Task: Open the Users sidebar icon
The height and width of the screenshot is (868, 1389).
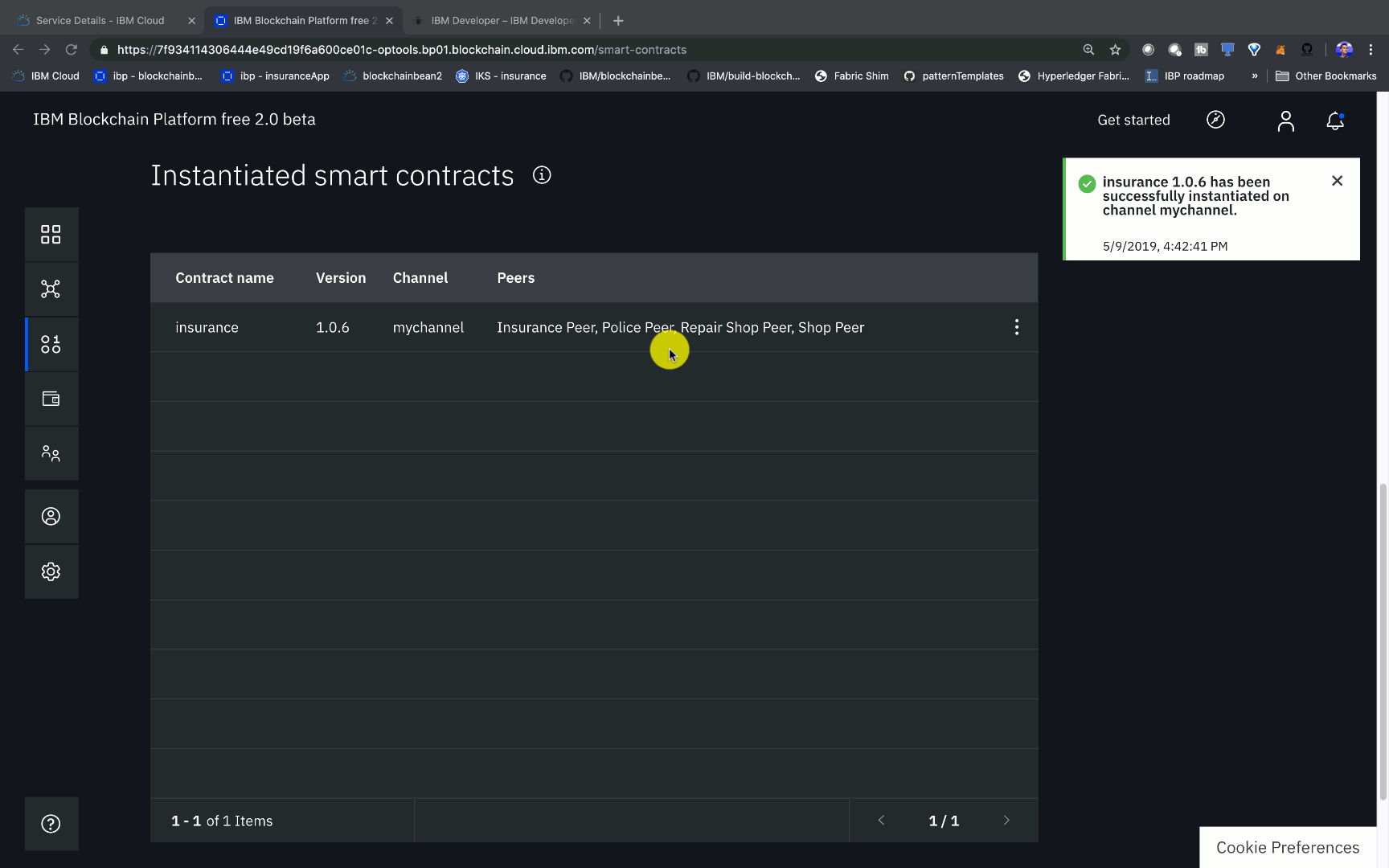Action: pos(51,516)
